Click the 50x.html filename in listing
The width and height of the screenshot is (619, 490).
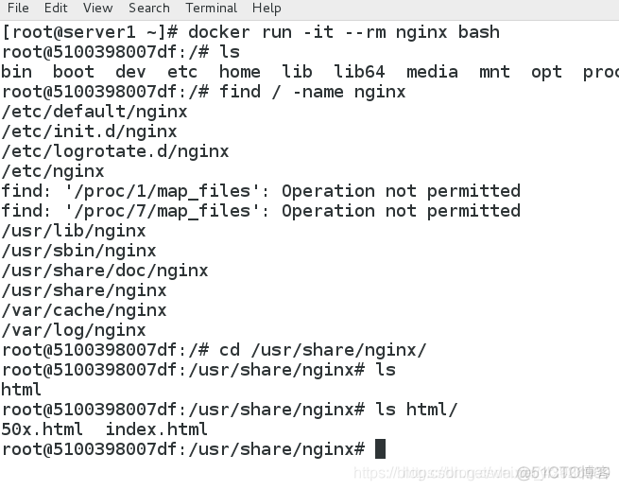click(43, 429)
